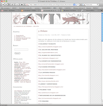Viewport: 103px width, 106px height.
Task: Open the CUENTOS bookmarks folder
Action: coord(68,8)
